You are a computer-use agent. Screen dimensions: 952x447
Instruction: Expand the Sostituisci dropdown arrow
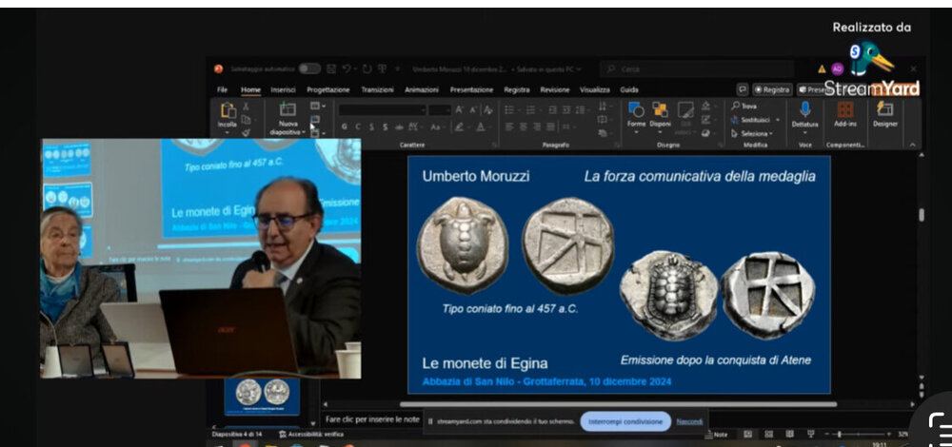[x=779, y=120]
